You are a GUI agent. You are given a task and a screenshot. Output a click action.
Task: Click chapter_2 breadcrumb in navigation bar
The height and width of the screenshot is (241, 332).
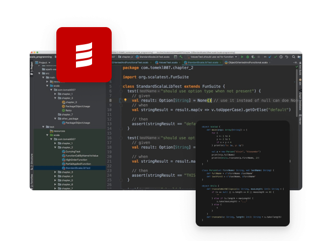(125, 57)
